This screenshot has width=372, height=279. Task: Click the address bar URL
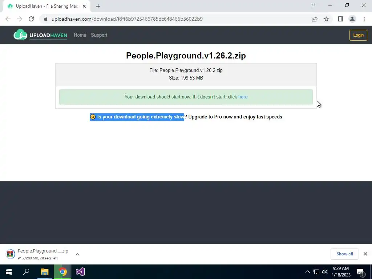click(127, 19)
